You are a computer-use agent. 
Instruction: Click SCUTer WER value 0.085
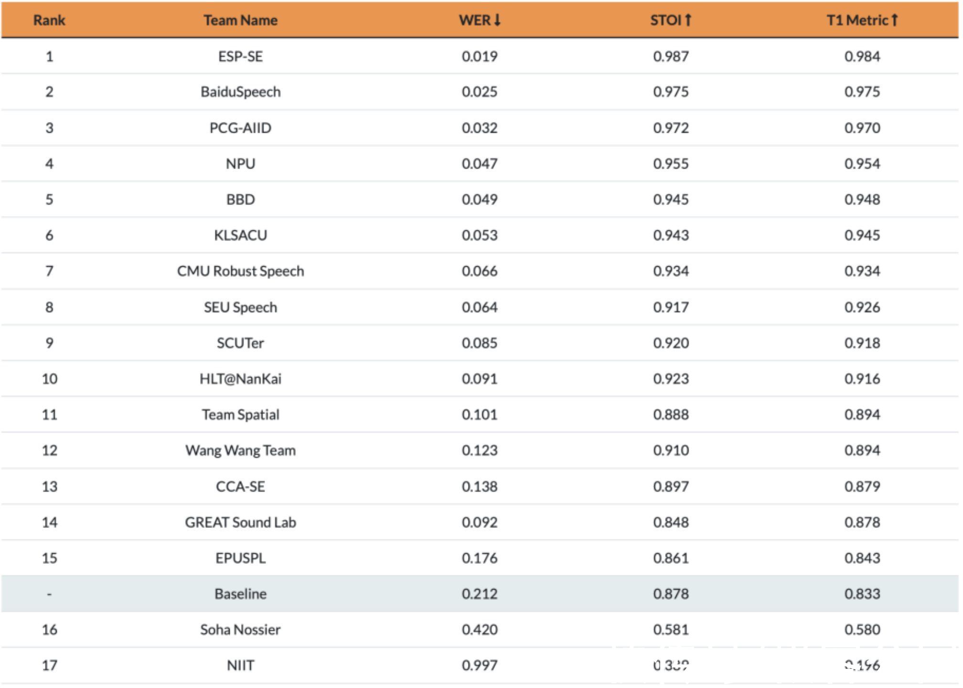[x=480, y=343]
